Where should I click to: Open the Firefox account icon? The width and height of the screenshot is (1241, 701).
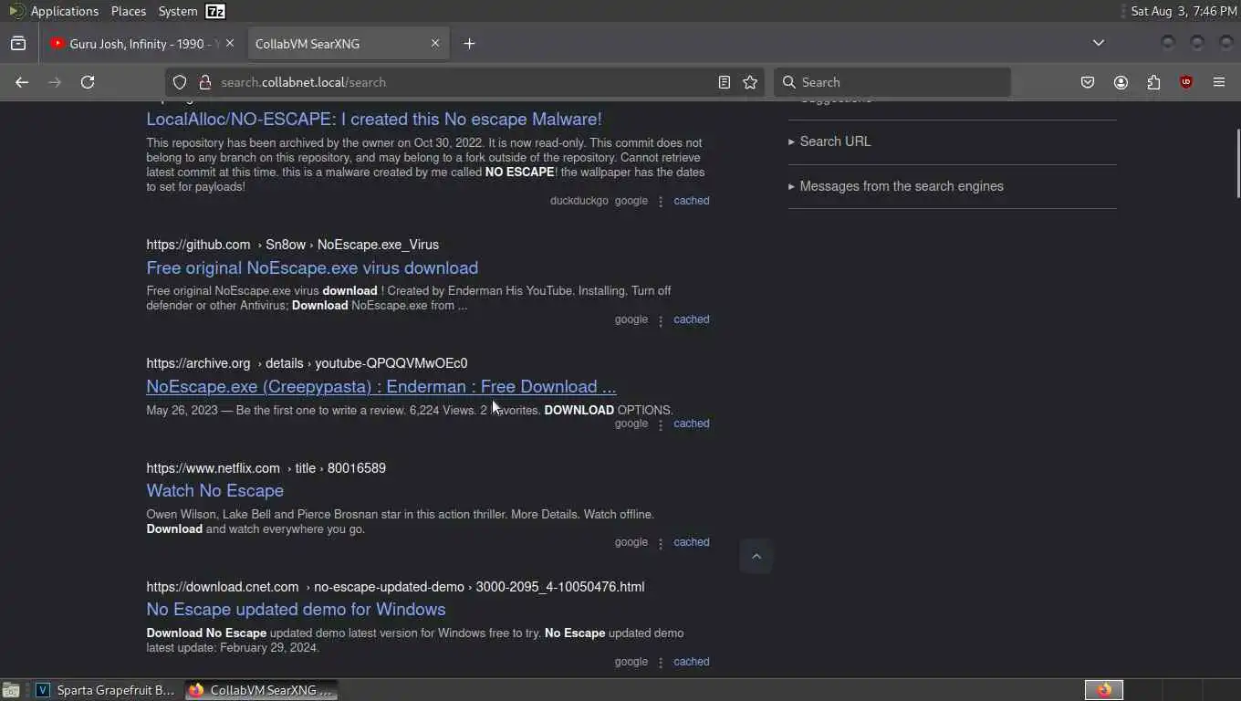click(x=1121, y=82)
